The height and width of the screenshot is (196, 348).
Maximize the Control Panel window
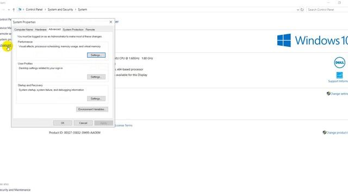coord(339,3)
